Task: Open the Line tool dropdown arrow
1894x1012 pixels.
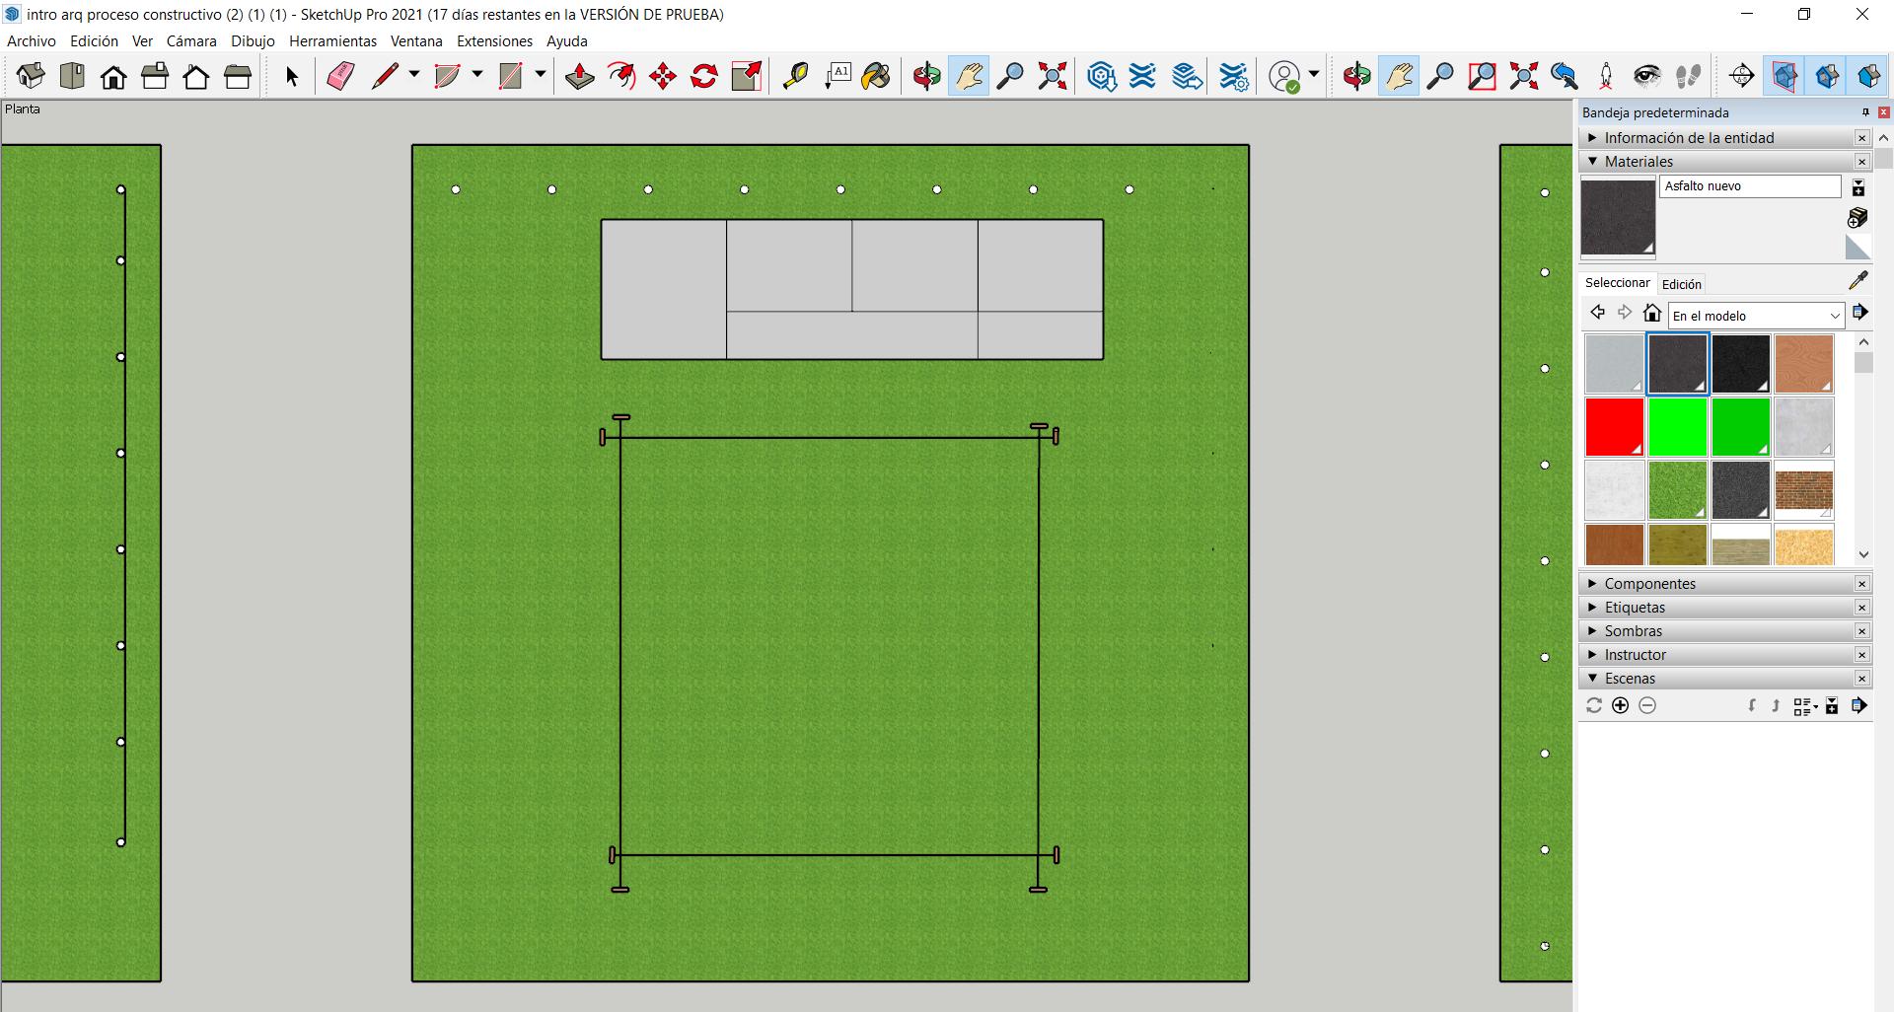Action: tap(414, 75)
